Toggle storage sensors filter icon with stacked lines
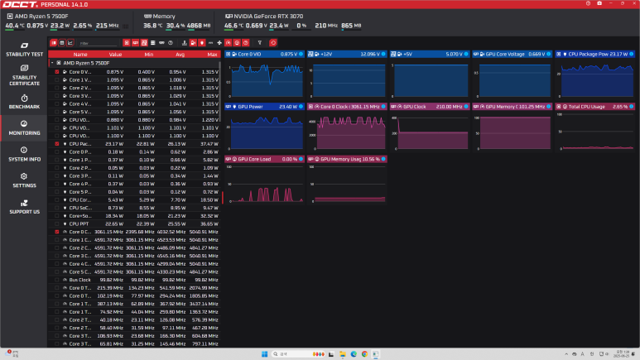Image resolution: width=640 pixels, height=360 pixels. [152, 43]
